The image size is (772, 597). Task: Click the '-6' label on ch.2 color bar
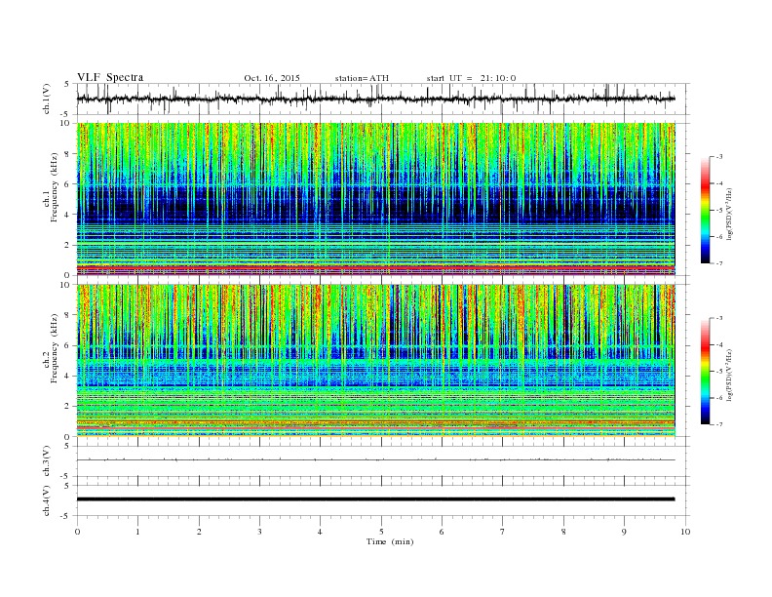pyautogui.click(x=719, y=398)
